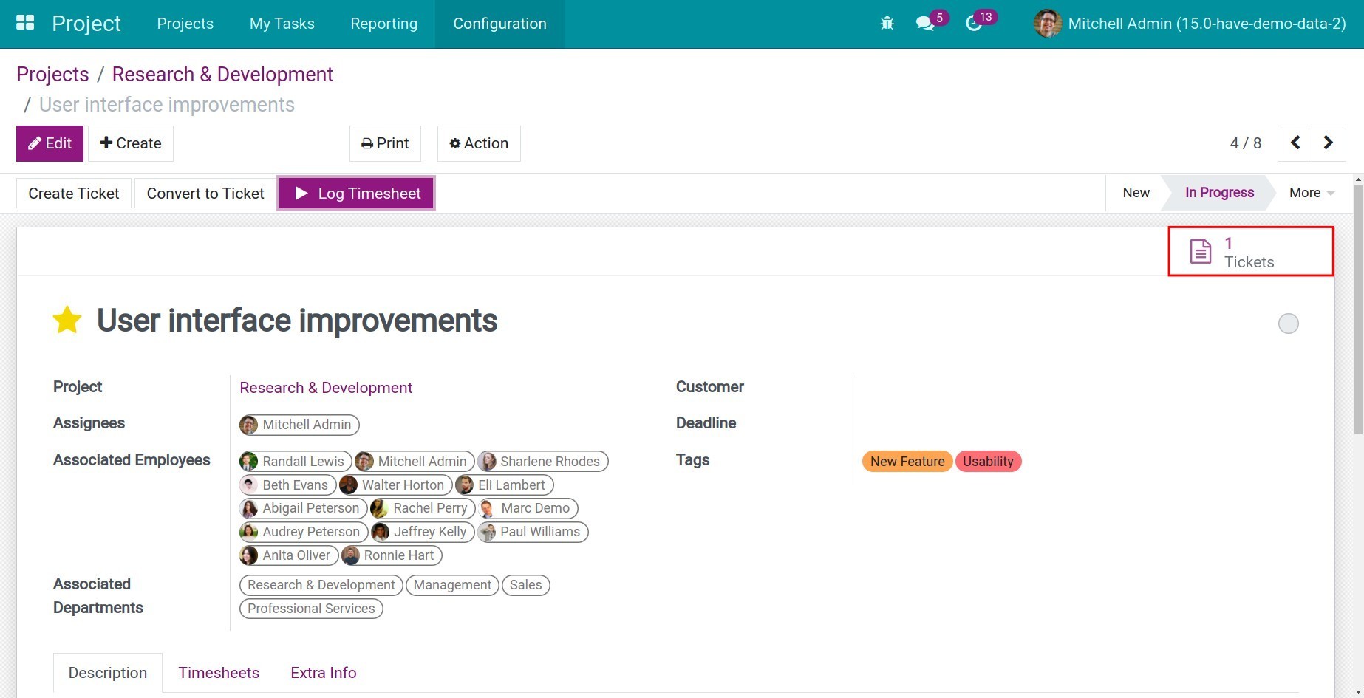
Task: Click the debug bug icon
Action: click(x=887, y=24)
